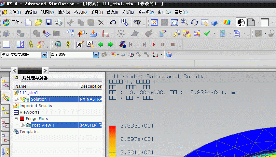Screen dimensions: 276x157
Task: Click the camera snapshot icon
Action: point(58,44)
